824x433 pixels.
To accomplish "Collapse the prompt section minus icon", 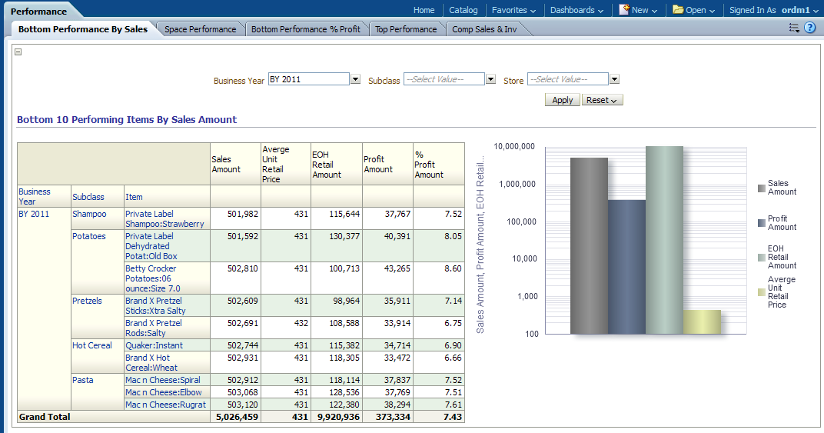I will 18,52.
